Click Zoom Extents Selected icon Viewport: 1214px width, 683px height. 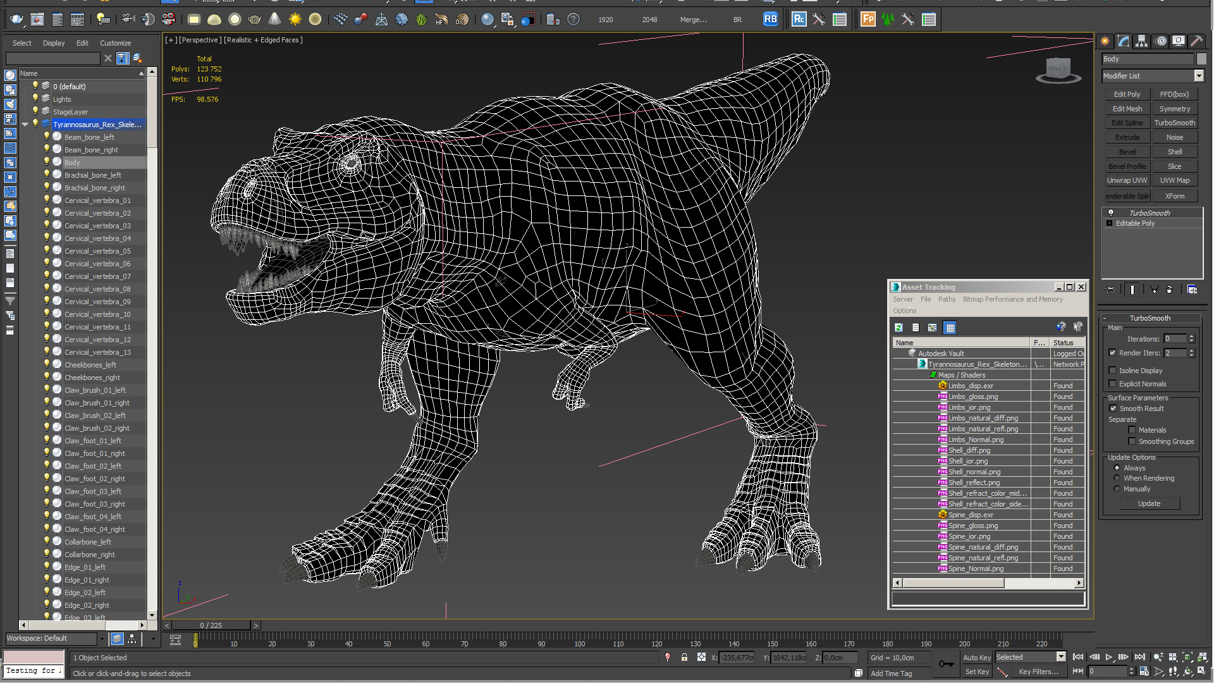click(x=1187, y=658)
